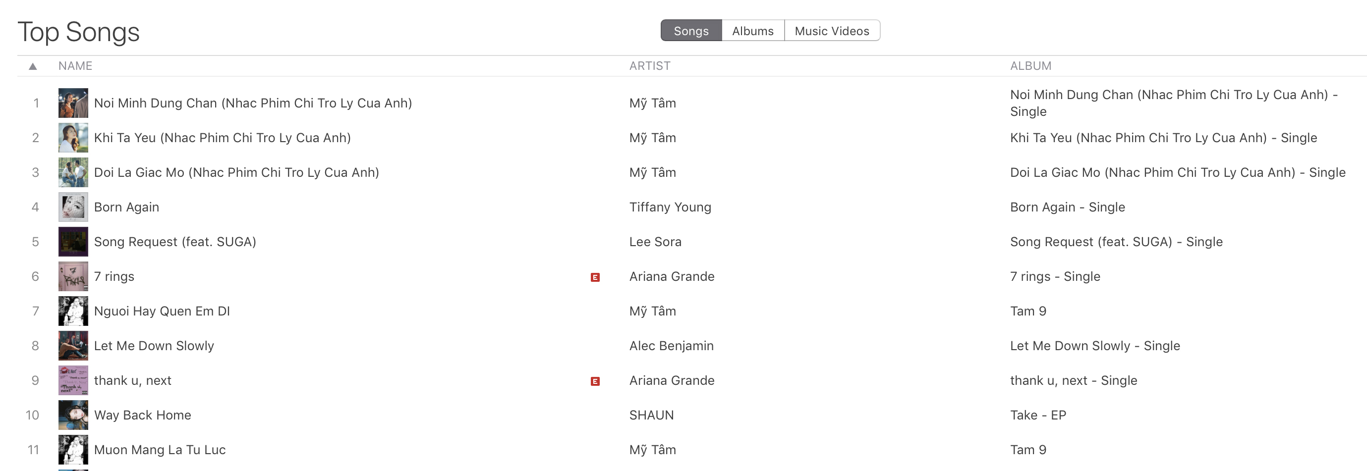Open the Take - EP album link
1367x471 pixels.
click(1037, 415)
